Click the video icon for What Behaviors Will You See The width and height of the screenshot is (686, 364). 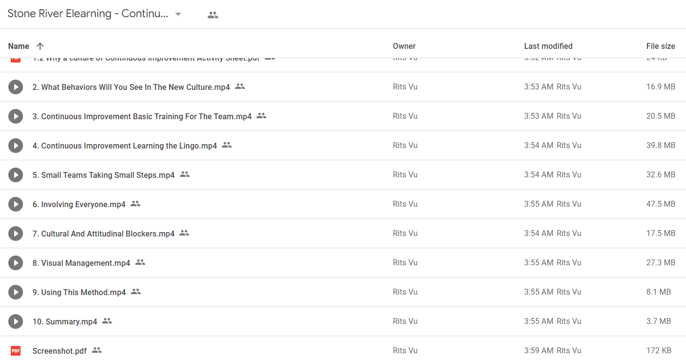coord(16,87)
